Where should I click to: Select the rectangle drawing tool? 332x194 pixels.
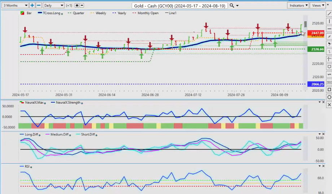click(329, 90)
